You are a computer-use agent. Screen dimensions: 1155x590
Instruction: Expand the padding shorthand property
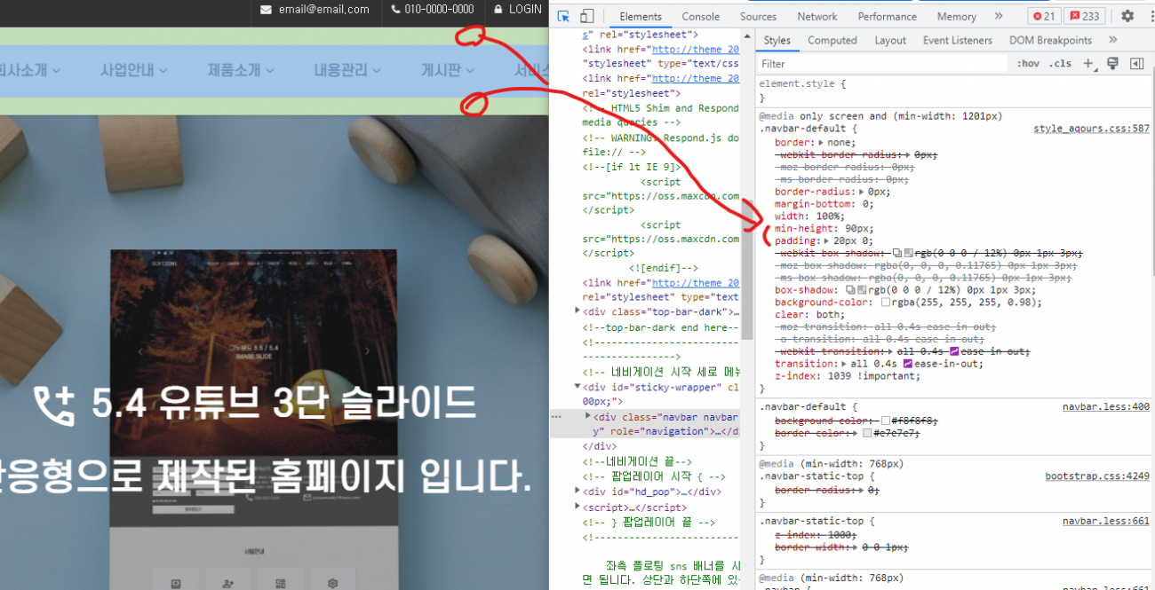click(x=827, y=240)
